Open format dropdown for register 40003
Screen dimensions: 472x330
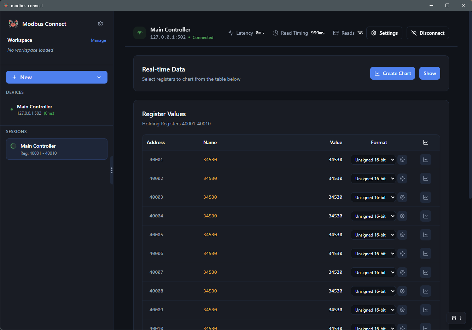(373, 197)
